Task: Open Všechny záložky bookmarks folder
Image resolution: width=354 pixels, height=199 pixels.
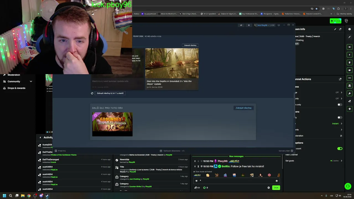Action: pyautogui.click(x=344, y=14)
